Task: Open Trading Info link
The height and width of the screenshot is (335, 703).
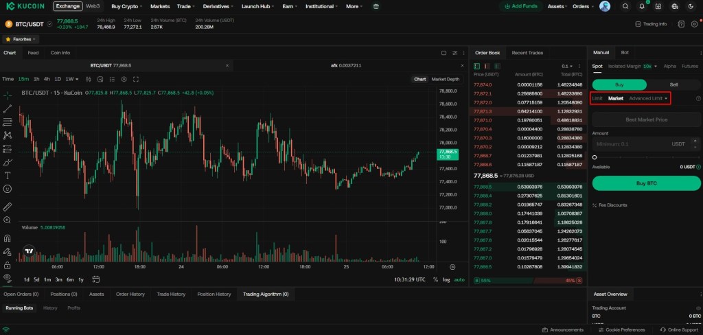Action: pyautogui.click(x=651, y=24)
